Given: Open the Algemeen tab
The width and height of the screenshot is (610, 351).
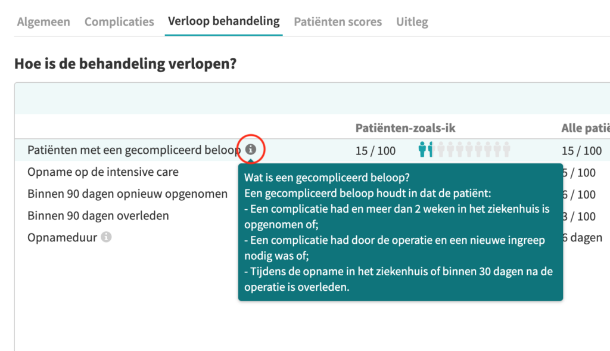Looking at the screenshot, I should click(x=43, y=22).
